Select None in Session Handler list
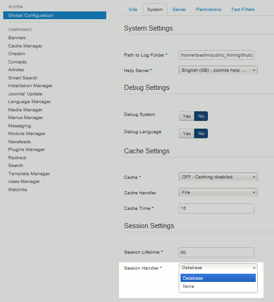Screen dimensions: 274x302 point(189,286)
